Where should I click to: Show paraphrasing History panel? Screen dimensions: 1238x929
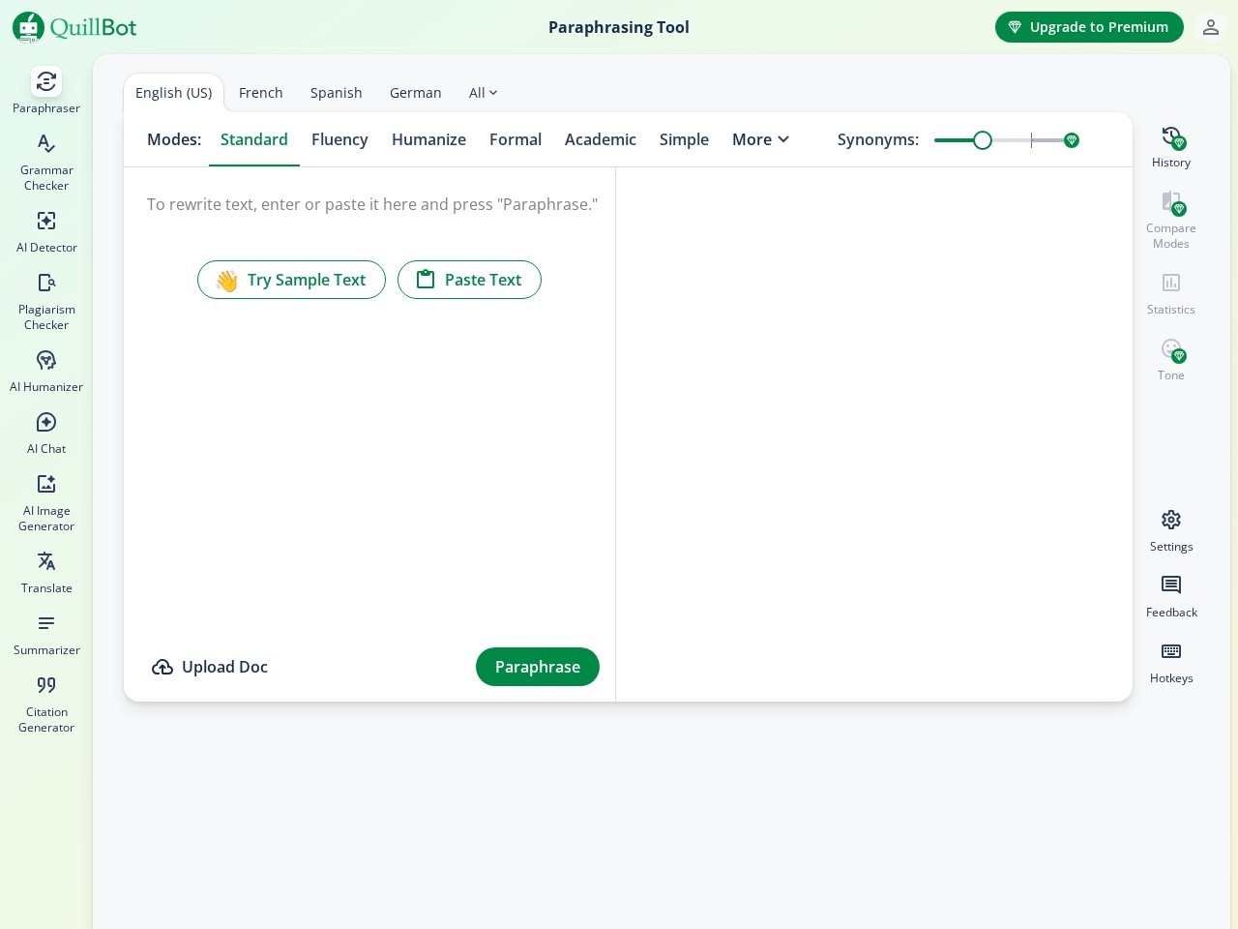pyautogui.click(x=1170, y=147)
